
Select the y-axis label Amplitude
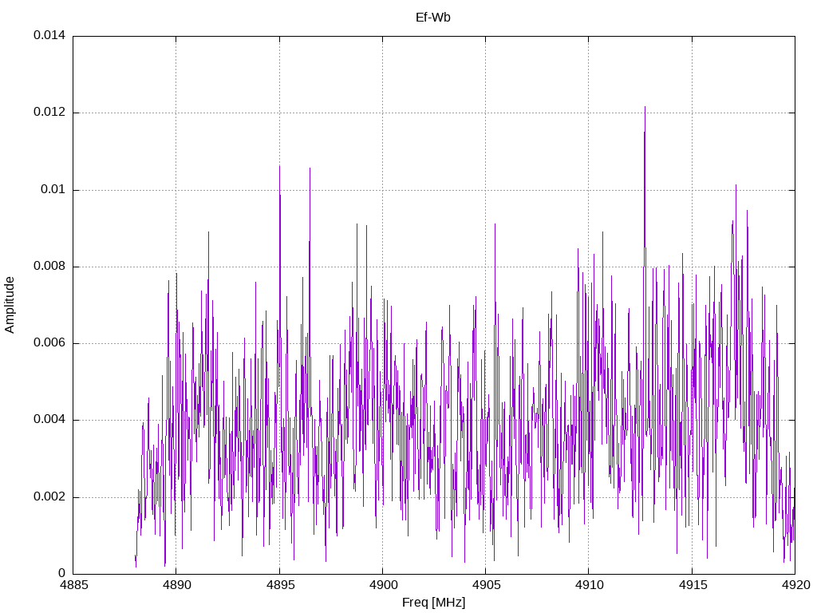tap(10, 305)
